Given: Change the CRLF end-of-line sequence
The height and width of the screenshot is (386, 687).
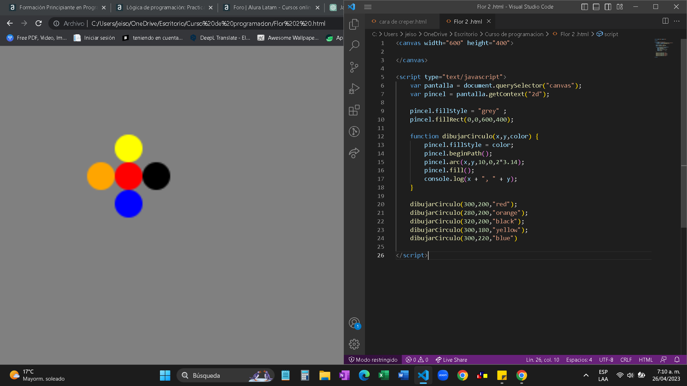Looking at the screenshot, I should pos(626,360).
